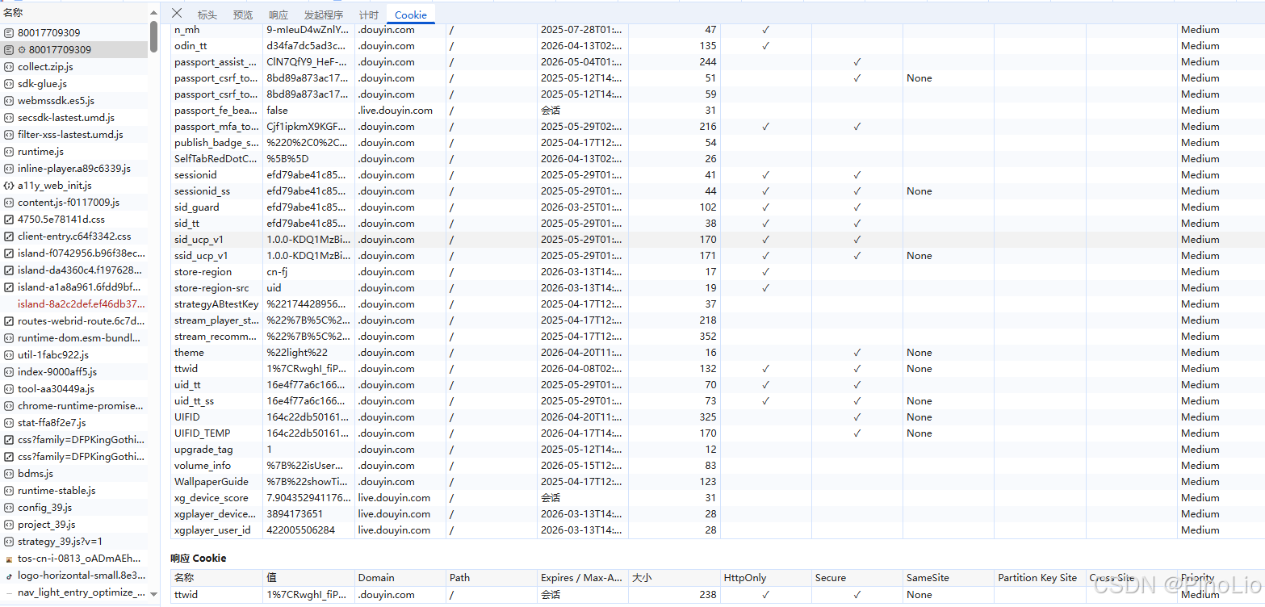1265x607 pixels.
Task: Click the script icon beside collect.zip.js
Action: click(9, 67)
